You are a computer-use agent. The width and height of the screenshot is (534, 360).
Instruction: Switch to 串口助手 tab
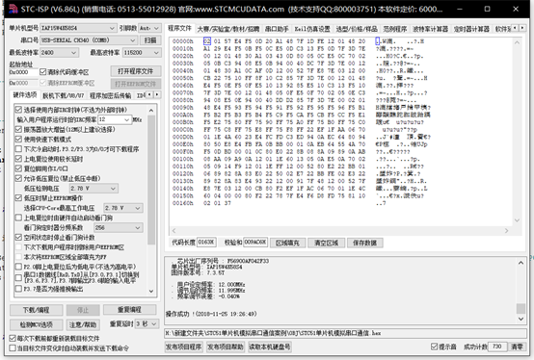click(x=277, y=29)
